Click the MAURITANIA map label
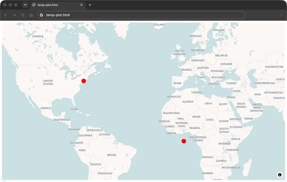 tap(171, 113)
